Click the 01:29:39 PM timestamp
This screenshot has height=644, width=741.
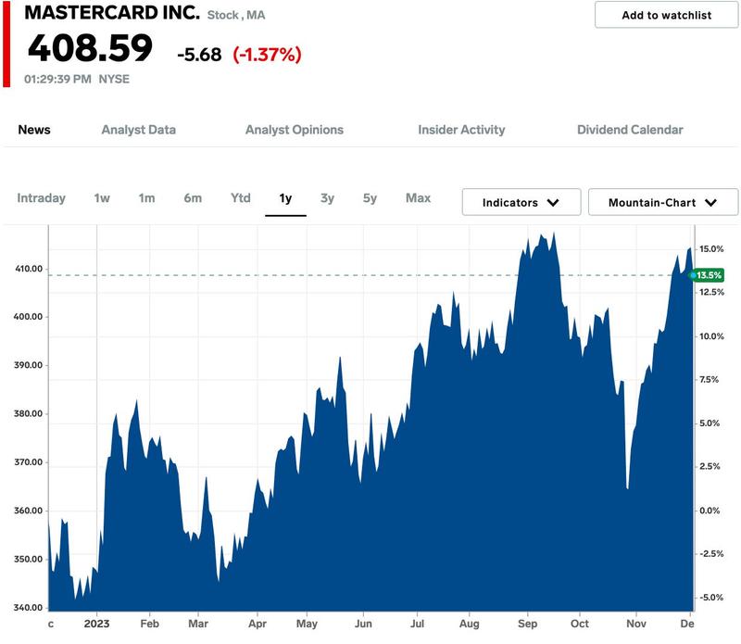57,79
